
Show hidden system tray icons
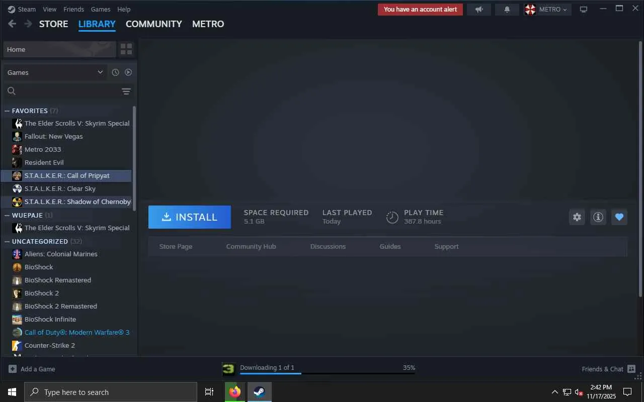[x=554, y=392]
